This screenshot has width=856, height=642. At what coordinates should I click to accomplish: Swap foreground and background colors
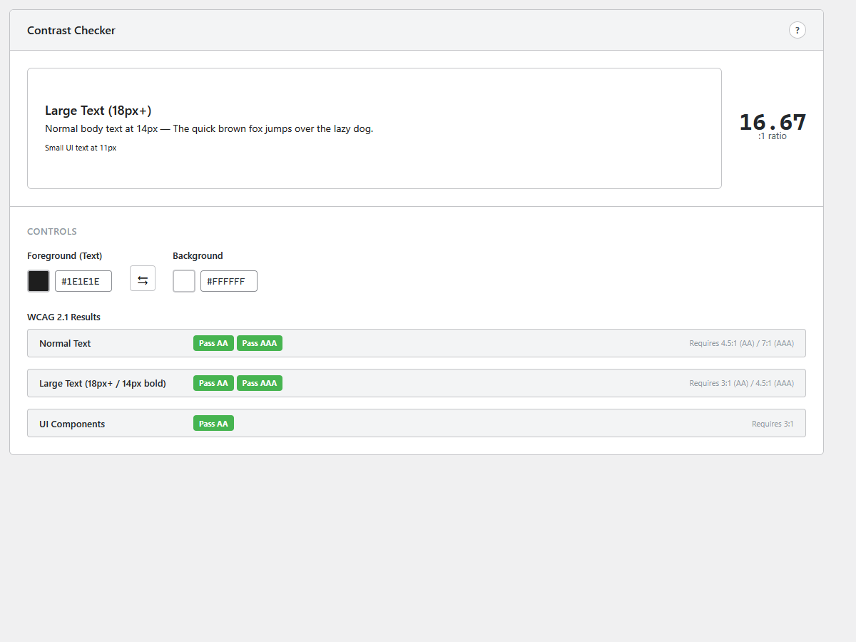tap(142, 278)
